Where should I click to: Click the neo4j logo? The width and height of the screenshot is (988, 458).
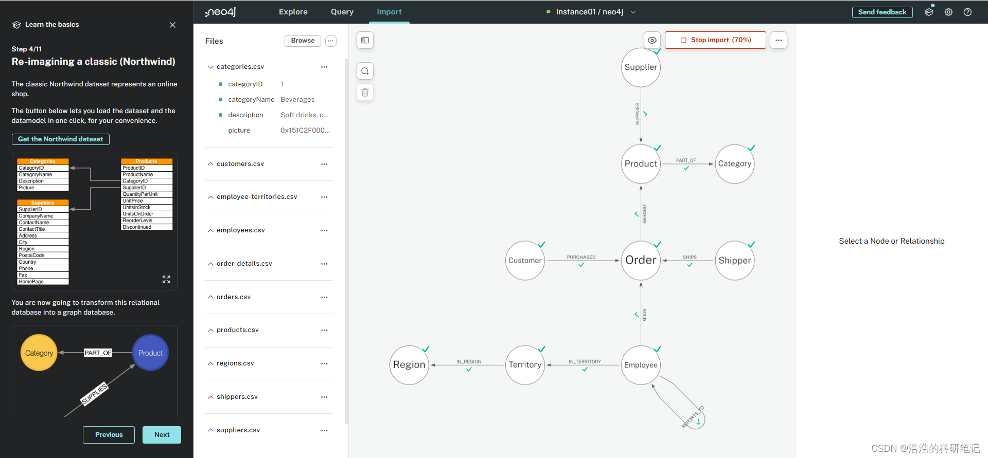(221, 12)
